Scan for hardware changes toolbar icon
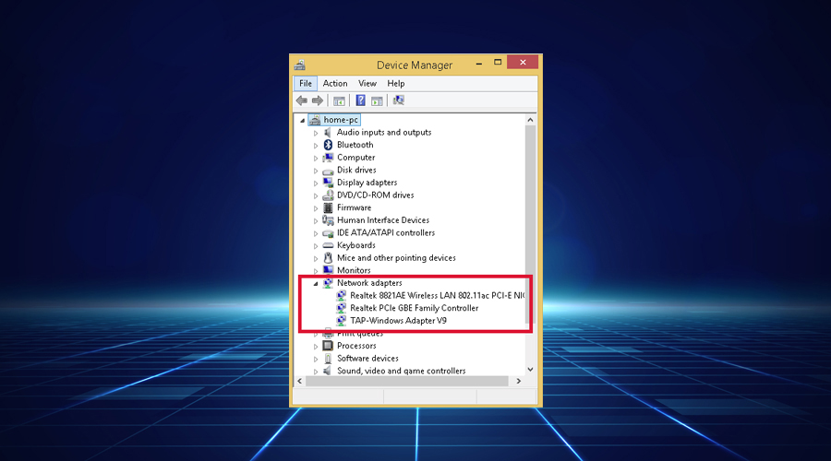831x461 pixels. point(399,100)
